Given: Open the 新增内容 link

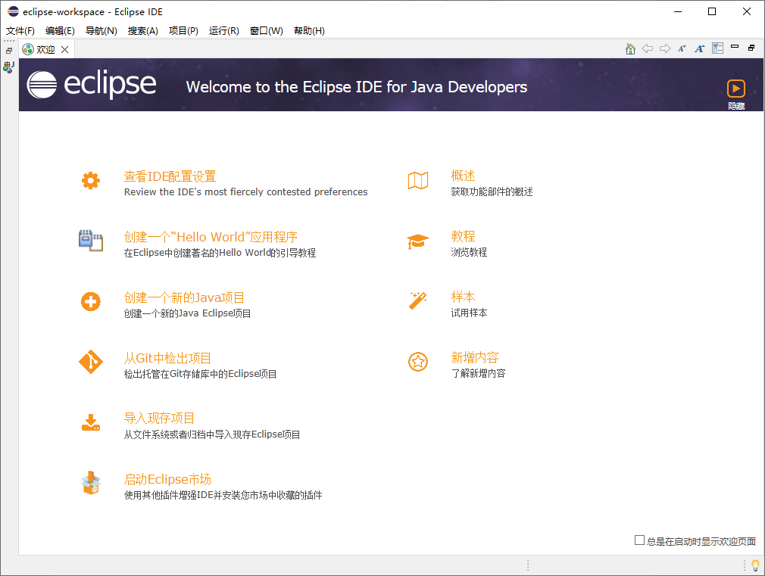Looking at the screenshot, I should click(475, 357).
